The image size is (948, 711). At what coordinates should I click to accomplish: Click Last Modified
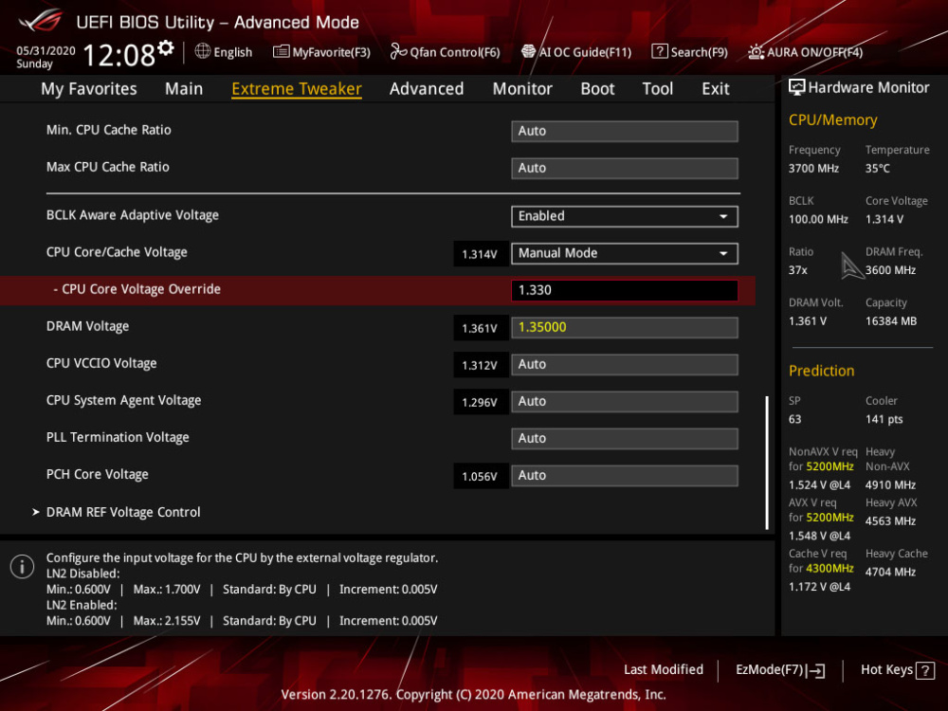664,670
